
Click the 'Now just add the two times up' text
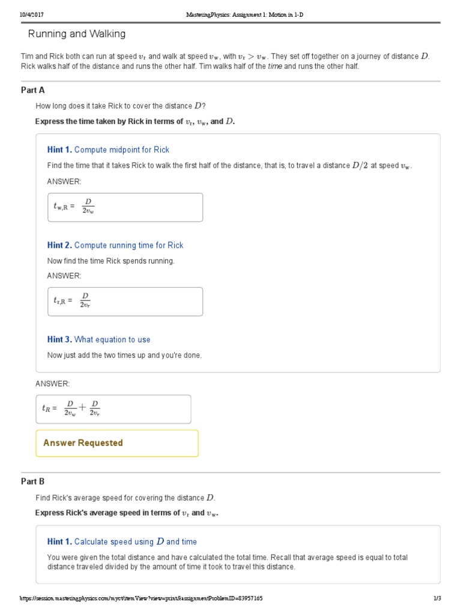pyautogui.click(x=124, y=355)
